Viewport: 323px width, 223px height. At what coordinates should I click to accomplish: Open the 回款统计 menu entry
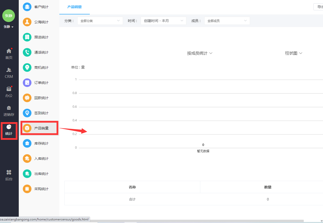tap(39, 98)
